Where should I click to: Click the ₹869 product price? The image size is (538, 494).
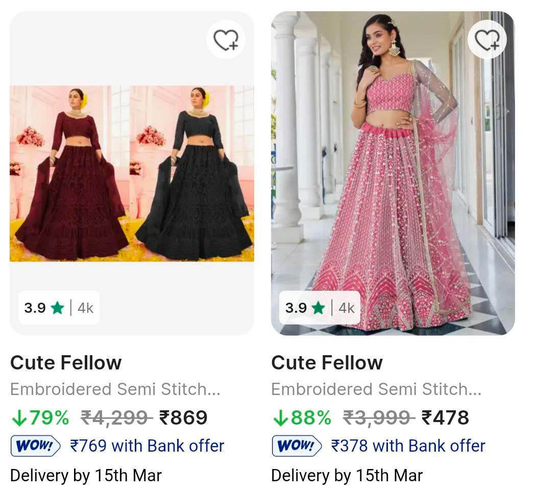tap(183, 418)
